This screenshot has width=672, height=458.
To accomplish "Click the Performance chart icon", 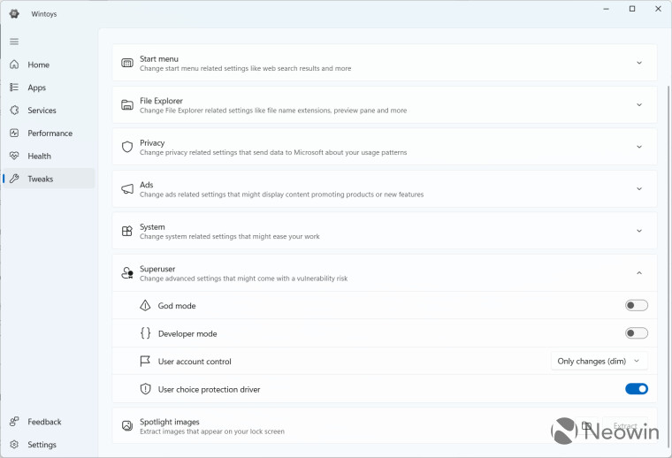I will [14, 134].
